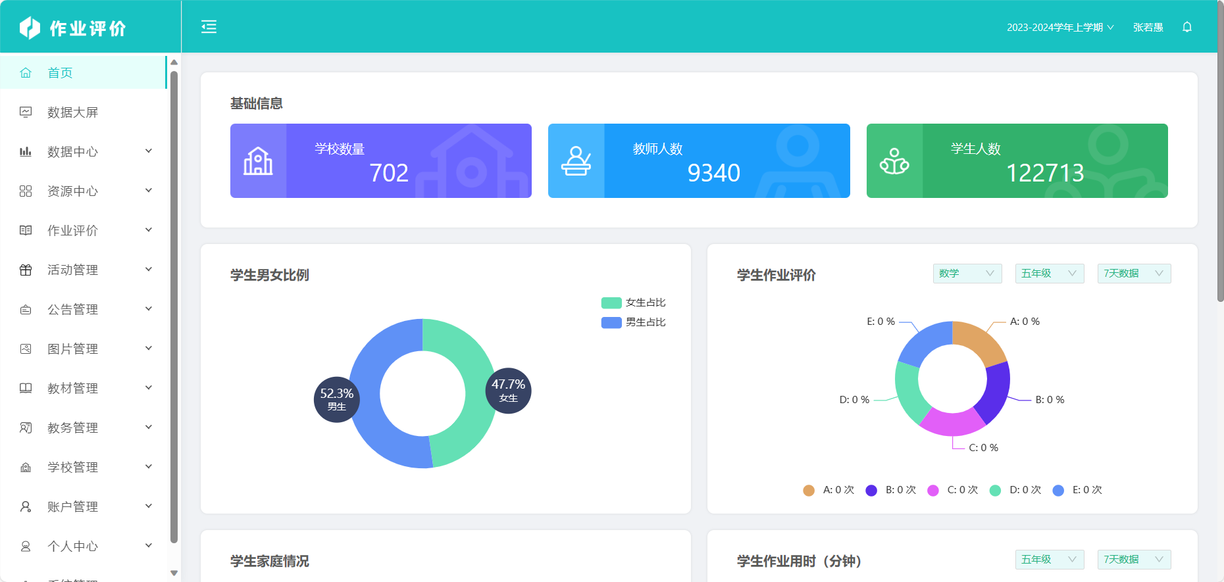
Task: Click the 作业评价 logo icon
Action: [x=30, y=28]
